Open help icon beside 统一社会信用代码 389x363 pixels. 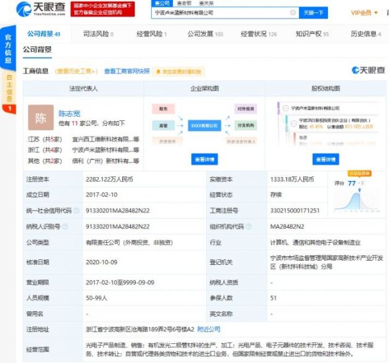[x=77, y=211]
